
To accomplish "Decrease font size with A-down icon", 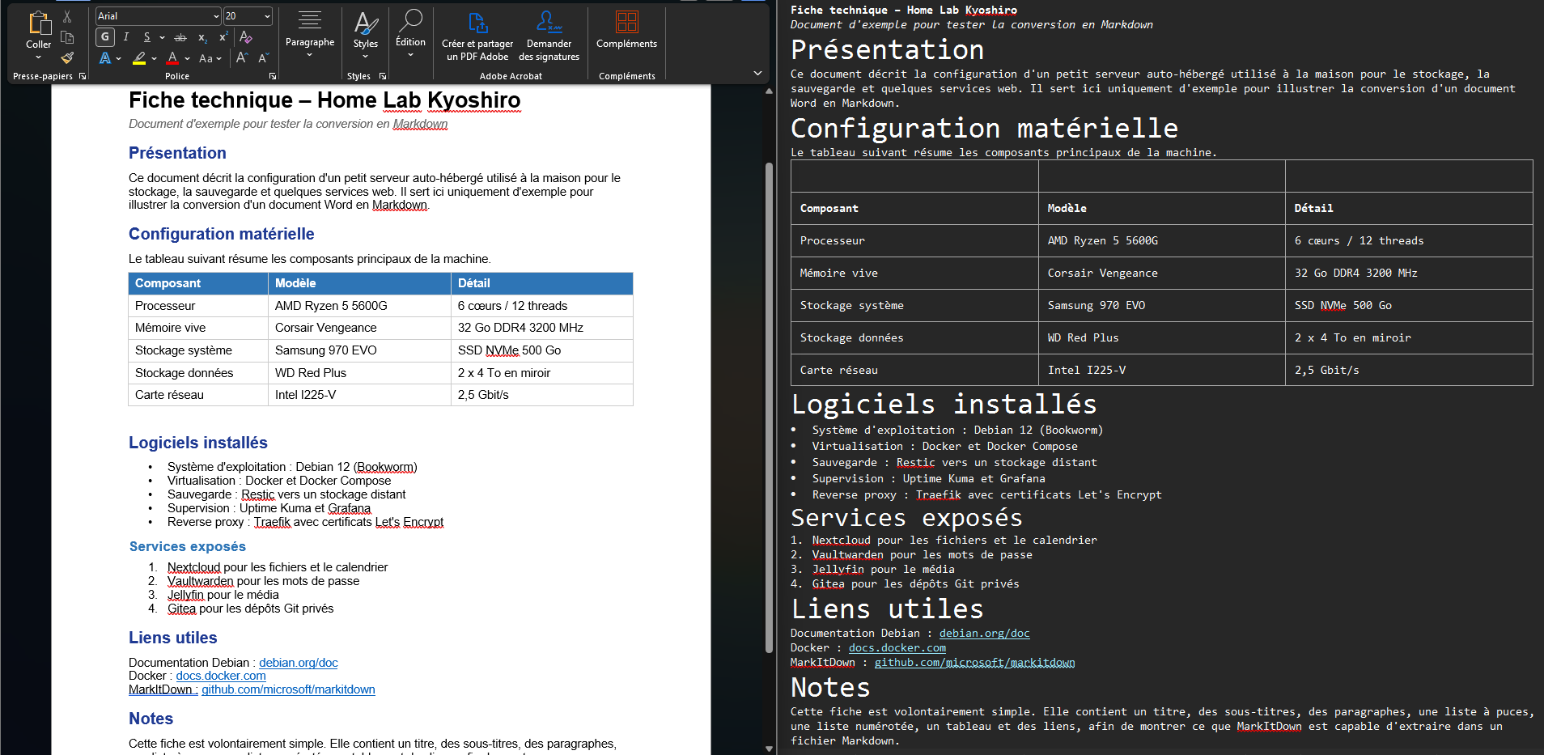I will 263,58.
